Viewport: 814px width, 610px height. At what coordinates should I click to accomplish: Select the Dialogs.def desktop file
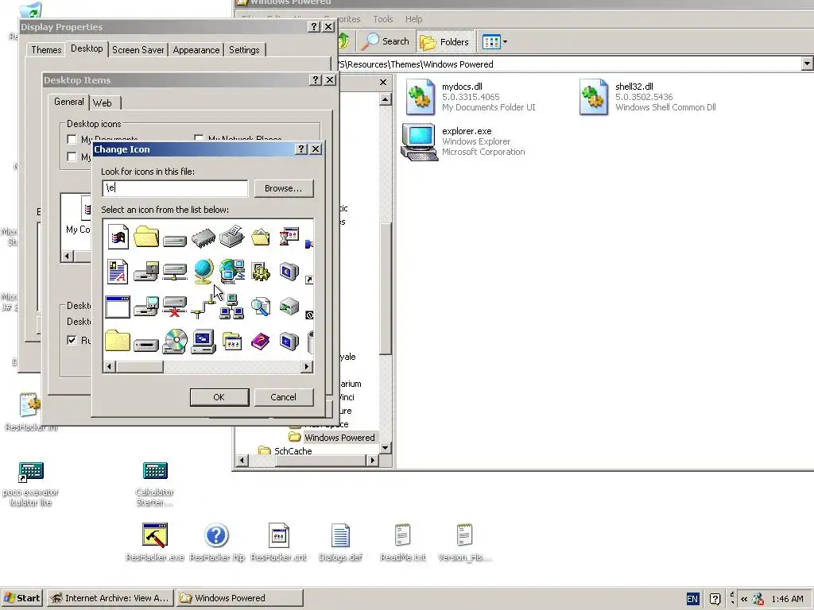[x=340, y=542]
